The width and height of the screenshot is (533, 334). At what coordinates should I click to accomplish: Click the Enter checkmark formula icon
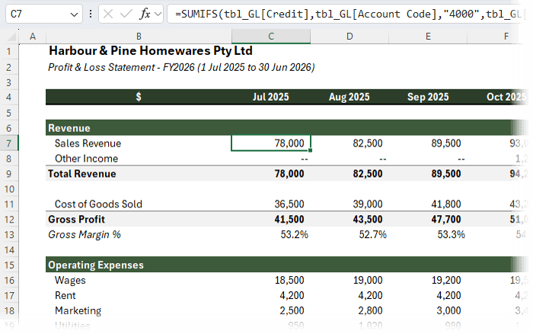(x=126, y=14)
